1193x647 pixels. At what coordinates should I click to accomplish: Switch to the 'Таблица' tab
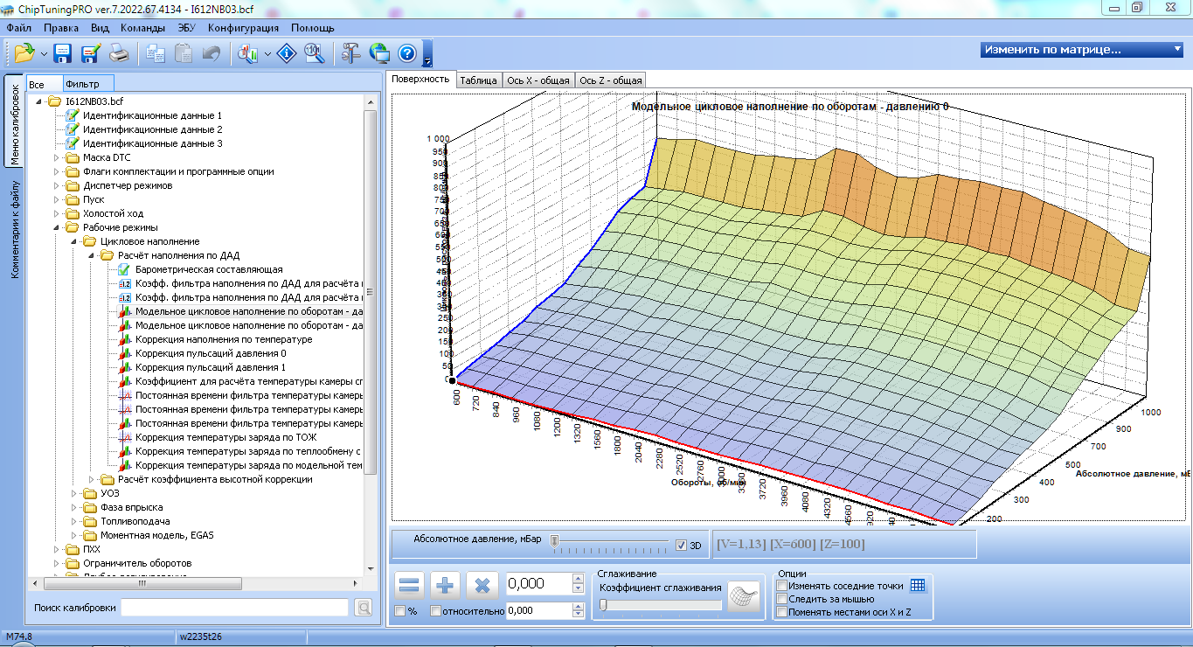478,80
